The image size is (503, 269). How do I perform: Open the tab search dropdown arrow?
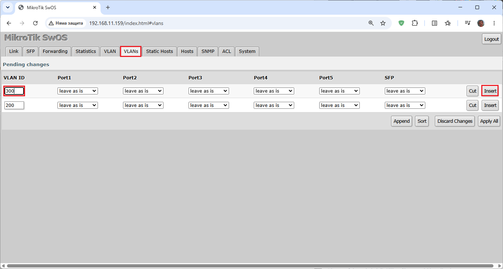tap(8, 7)
